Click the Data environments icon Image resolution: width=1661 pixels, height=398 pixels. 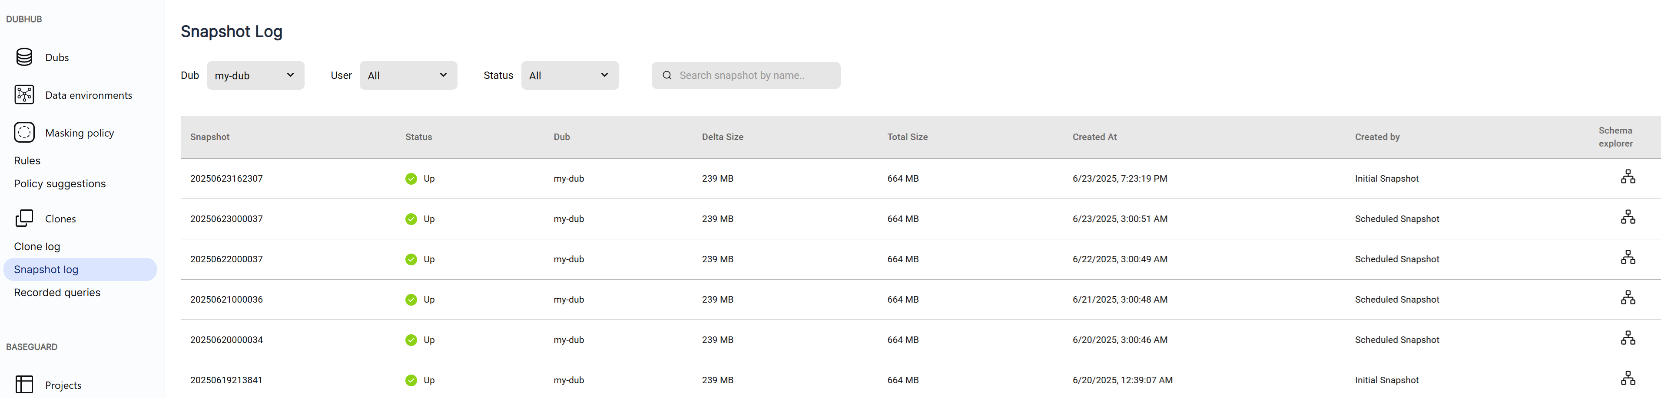[x=24, y=95]
